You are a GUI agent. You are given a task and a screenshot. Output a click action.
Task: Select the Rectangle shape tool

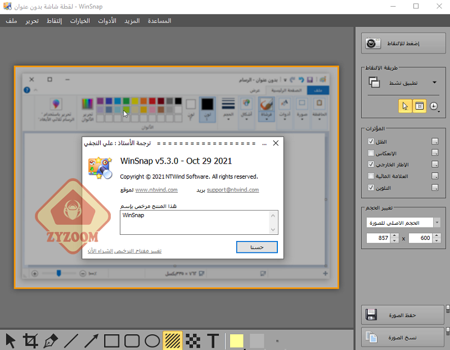111,341
